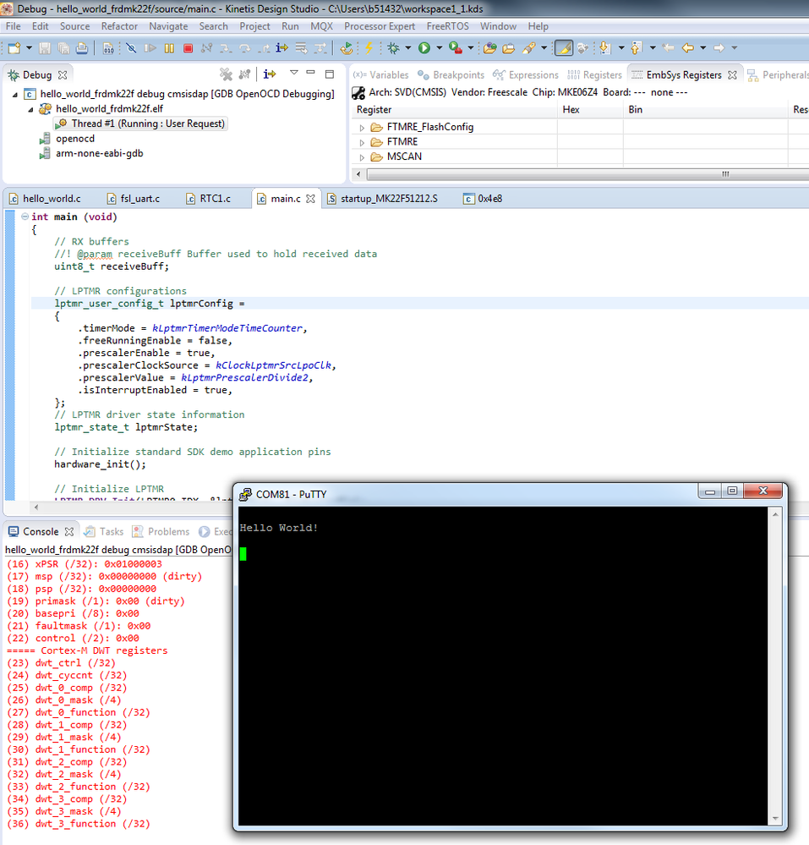Switch to the Registers view tab

[x=594, y=75]
